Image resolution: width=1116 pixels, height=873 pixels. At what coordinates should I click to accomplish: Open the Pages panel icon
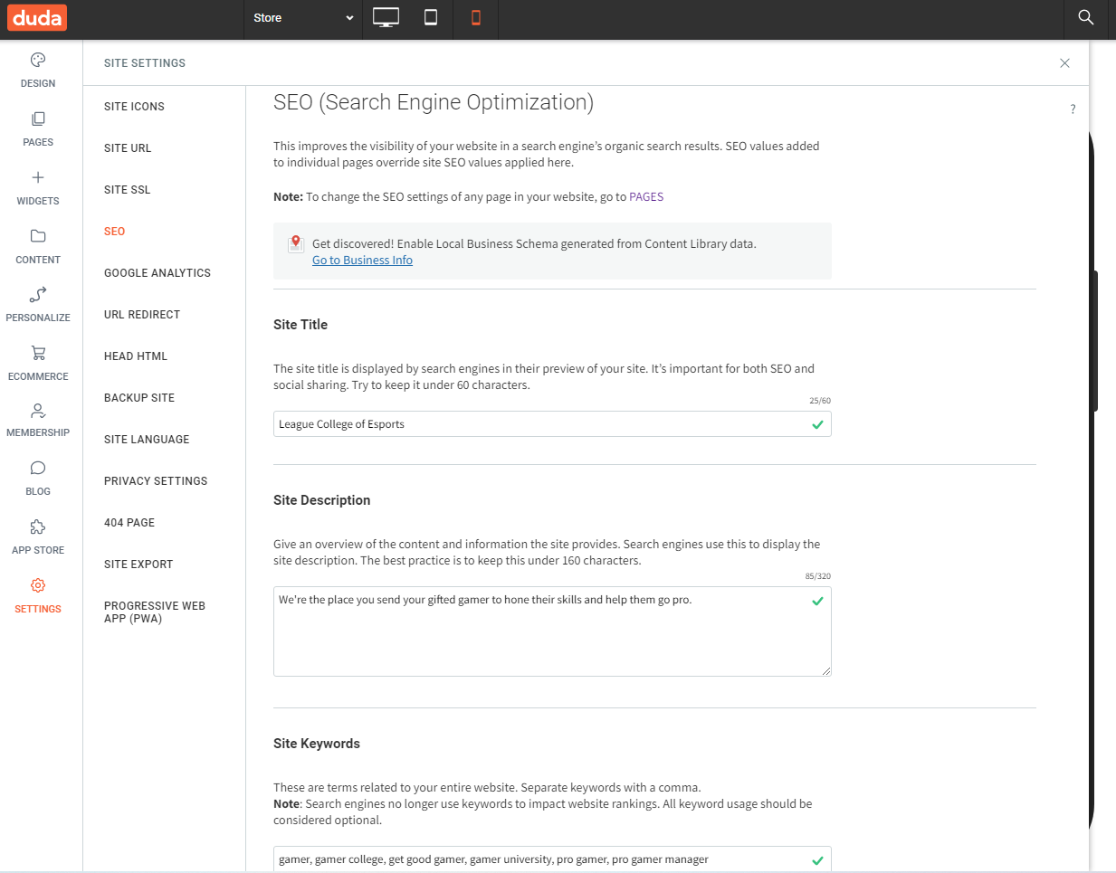(38, 119)
